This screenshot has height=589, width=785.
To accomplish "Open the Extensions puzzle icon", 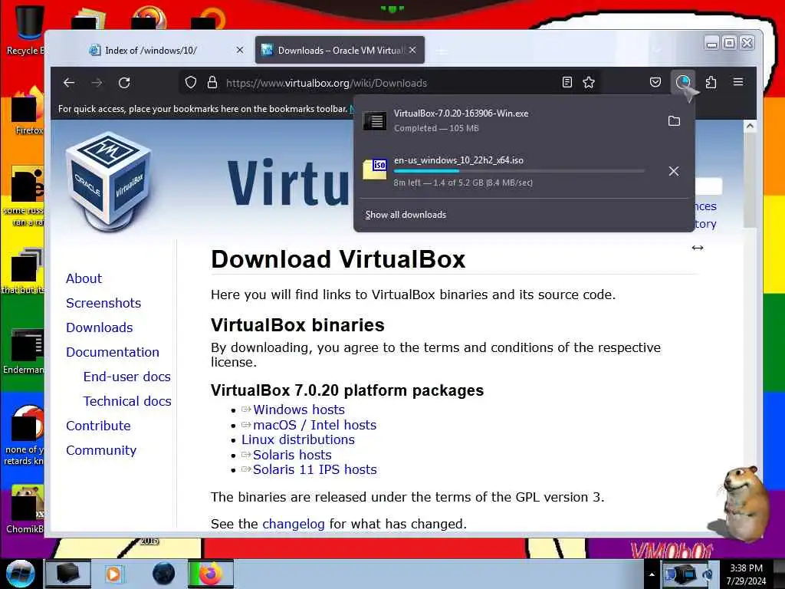I will (x=711, y=82).
